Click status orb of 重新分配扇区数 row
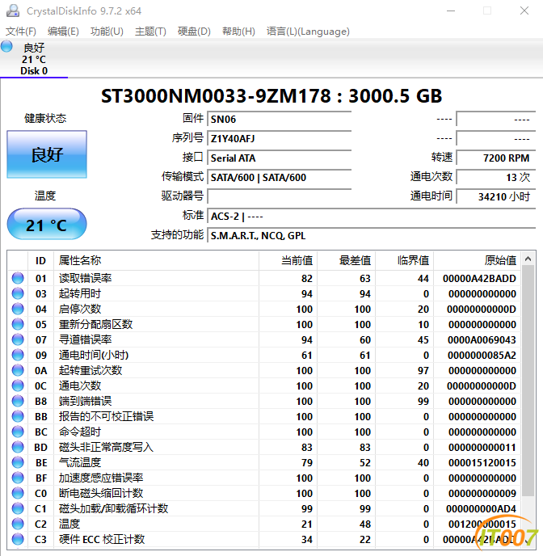Viewport: 543px width, 556px height. click(x=18, y=325)
